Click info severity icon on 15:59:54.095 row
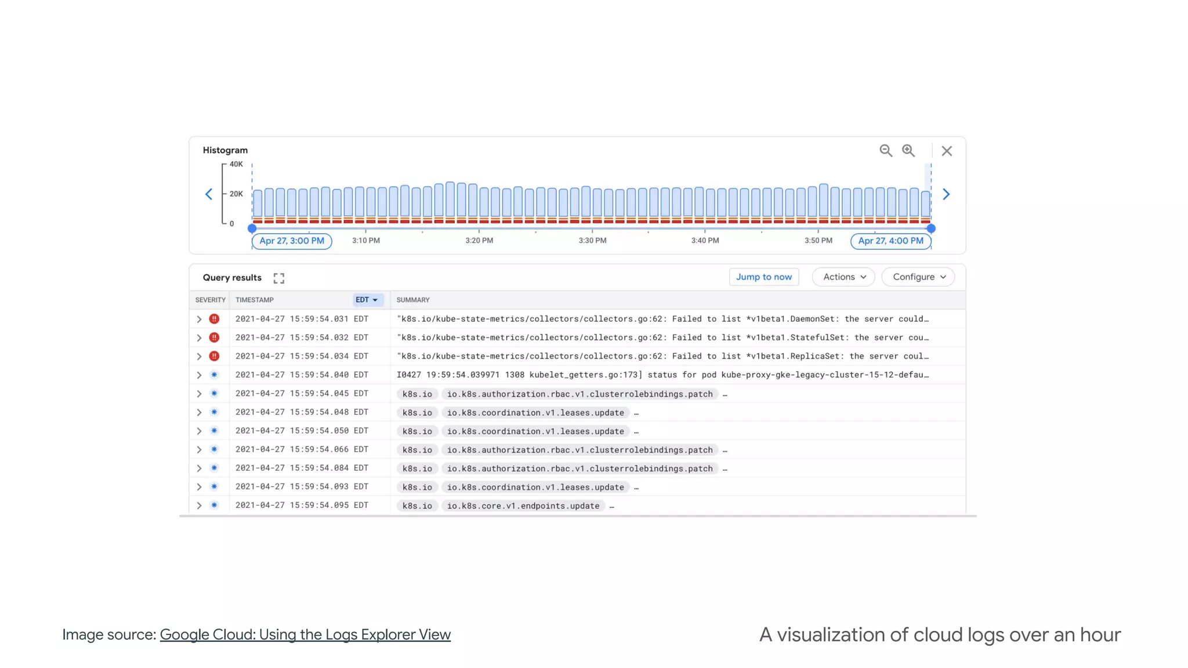 pyautogui.click(x=214, y=505)
